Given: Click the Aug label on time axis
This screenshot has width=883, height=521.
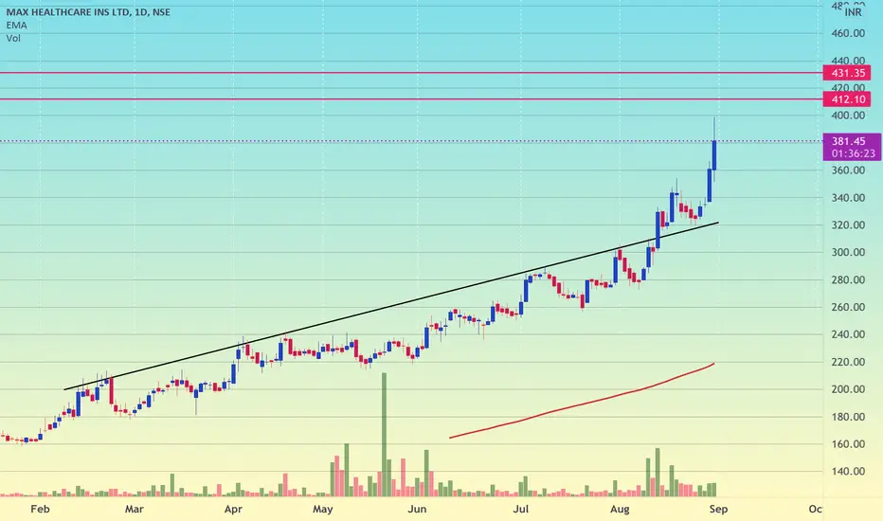Looking at the screenshot, I should tap(620, 510).
